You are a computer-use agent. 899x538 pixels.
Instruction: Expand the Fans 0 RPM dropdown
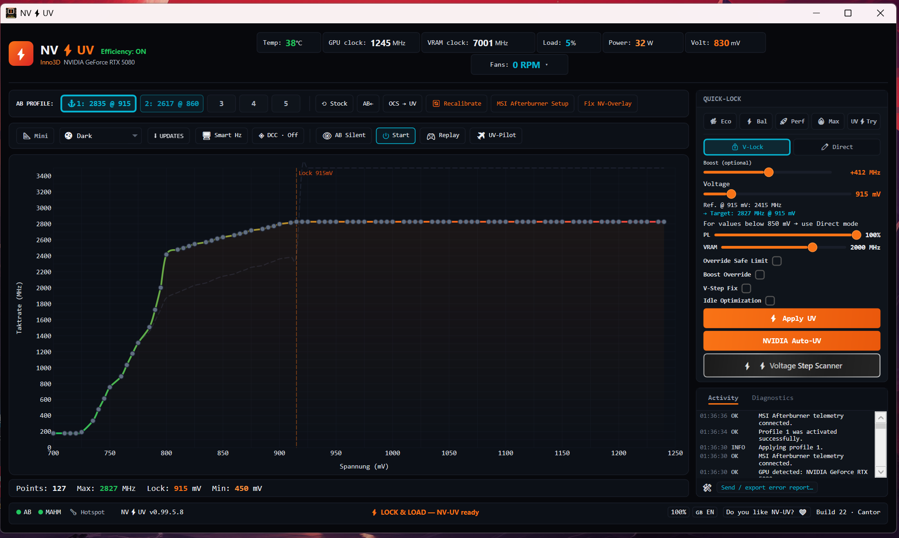[x=519, y=65]
